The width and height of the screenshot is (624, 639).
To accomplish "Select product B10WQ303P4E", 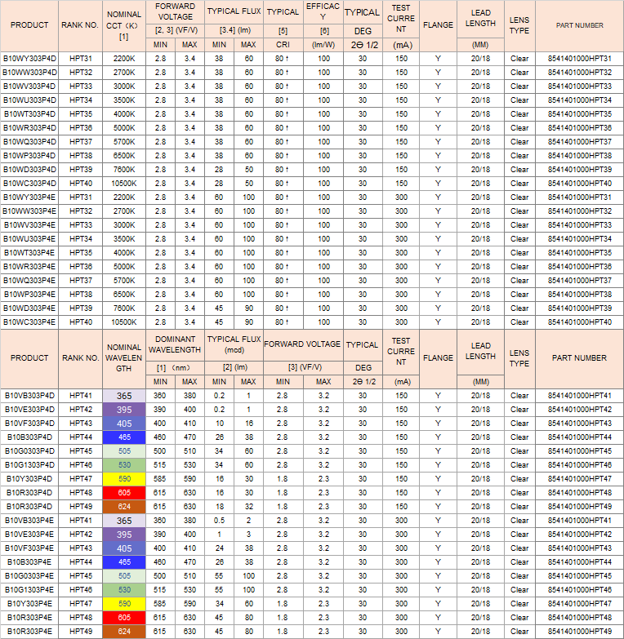I will [x=29, y=281].
